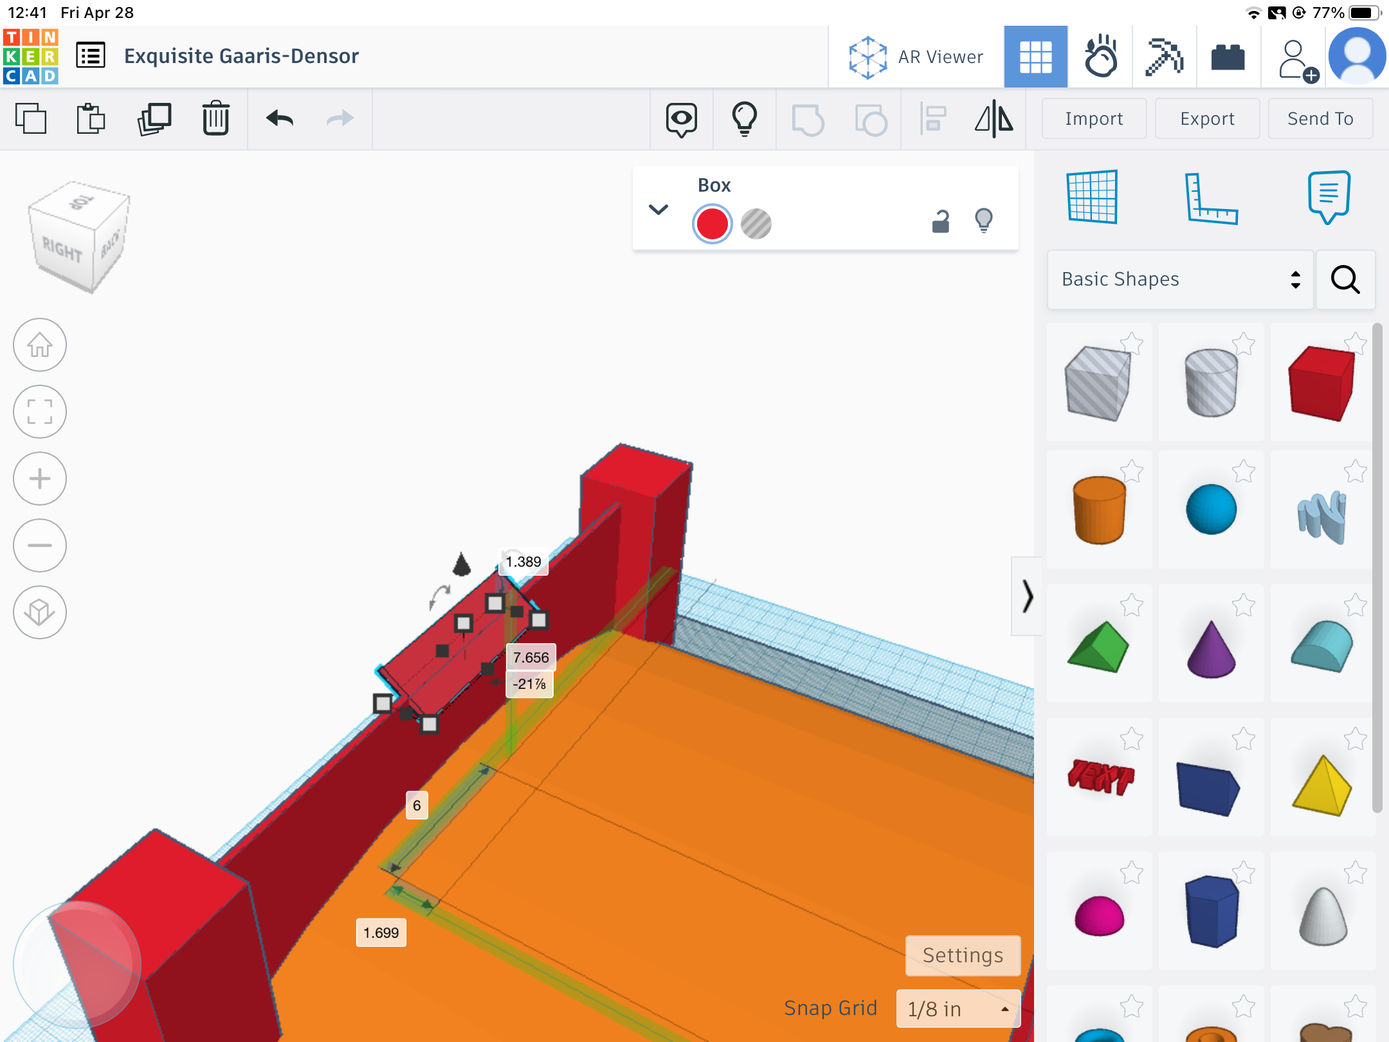The width and height of the screenshot is (1389, 1042).
Task: Open the Ruler tool
Action: tap(1211, 198)
